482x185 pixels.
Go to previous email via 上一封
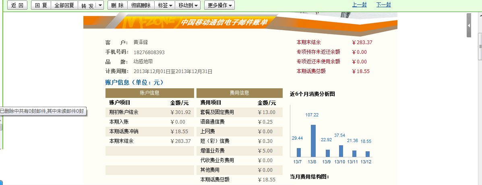359,5
